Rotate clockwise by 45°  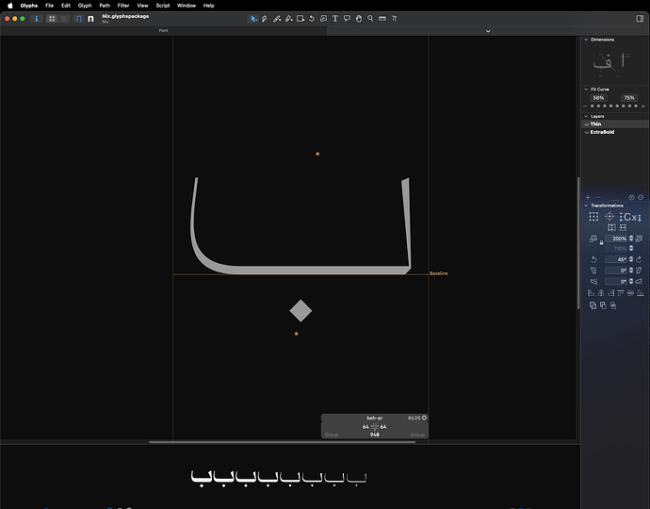point(639,259)
